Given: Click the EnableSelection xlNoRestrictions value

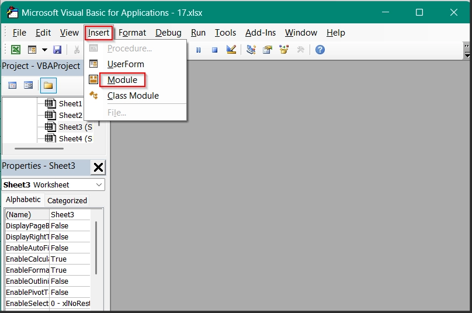Looking at the screenshot, I should [x=70, y=304].
